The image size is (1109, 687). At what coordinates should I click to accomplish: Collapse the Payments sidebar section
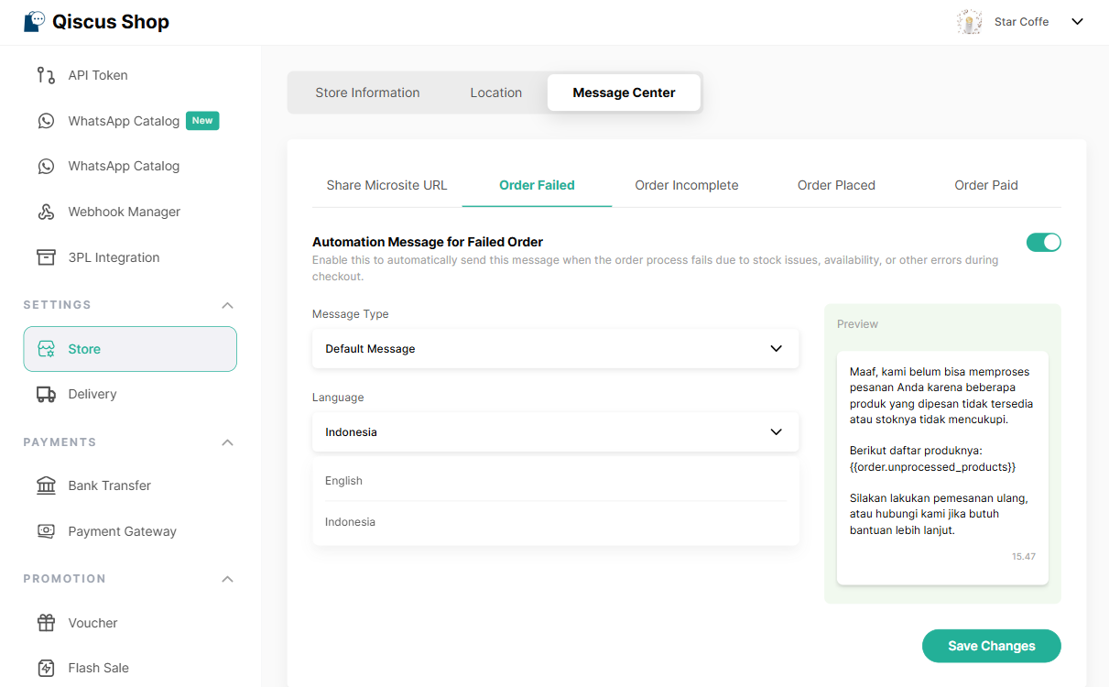(228, 442)
